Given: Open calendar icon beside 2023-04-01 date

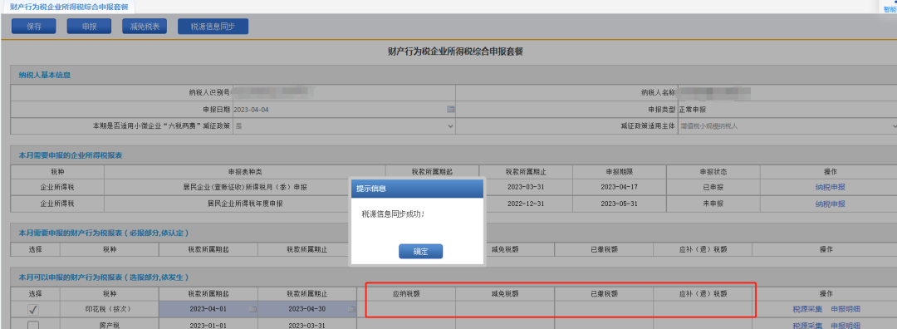Looking at the screenshot, I should click(252, 309).
